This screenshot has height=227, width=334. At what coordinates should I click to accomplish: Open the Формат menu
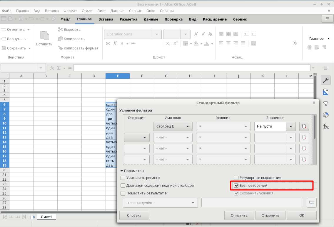tap(70, 11)
